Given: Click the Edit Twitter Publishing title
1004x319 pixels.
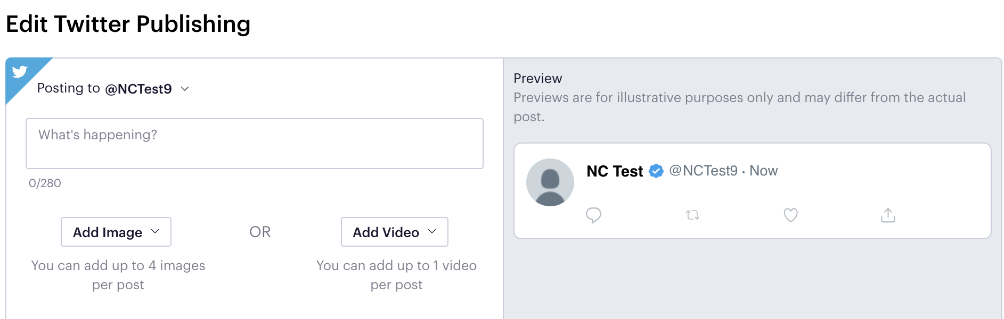Looking at the screenshot, I should coord(128,24).
